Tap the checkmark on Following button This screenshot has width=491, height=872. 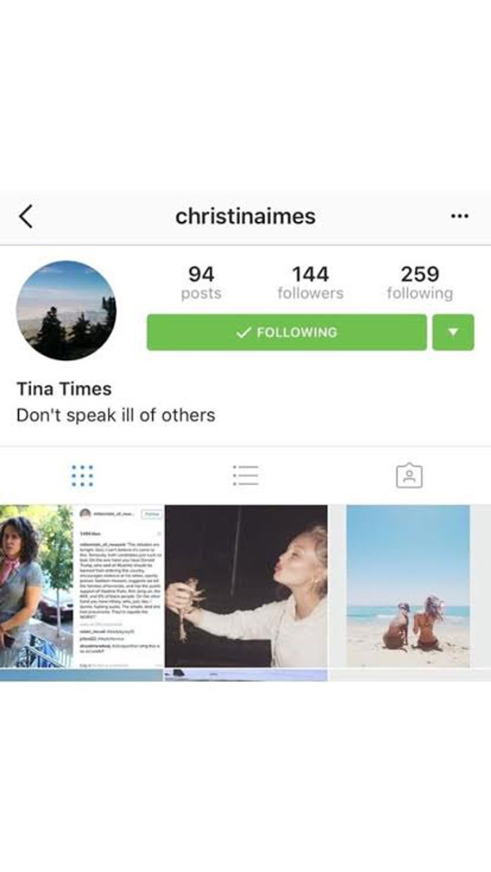point(243,332)
